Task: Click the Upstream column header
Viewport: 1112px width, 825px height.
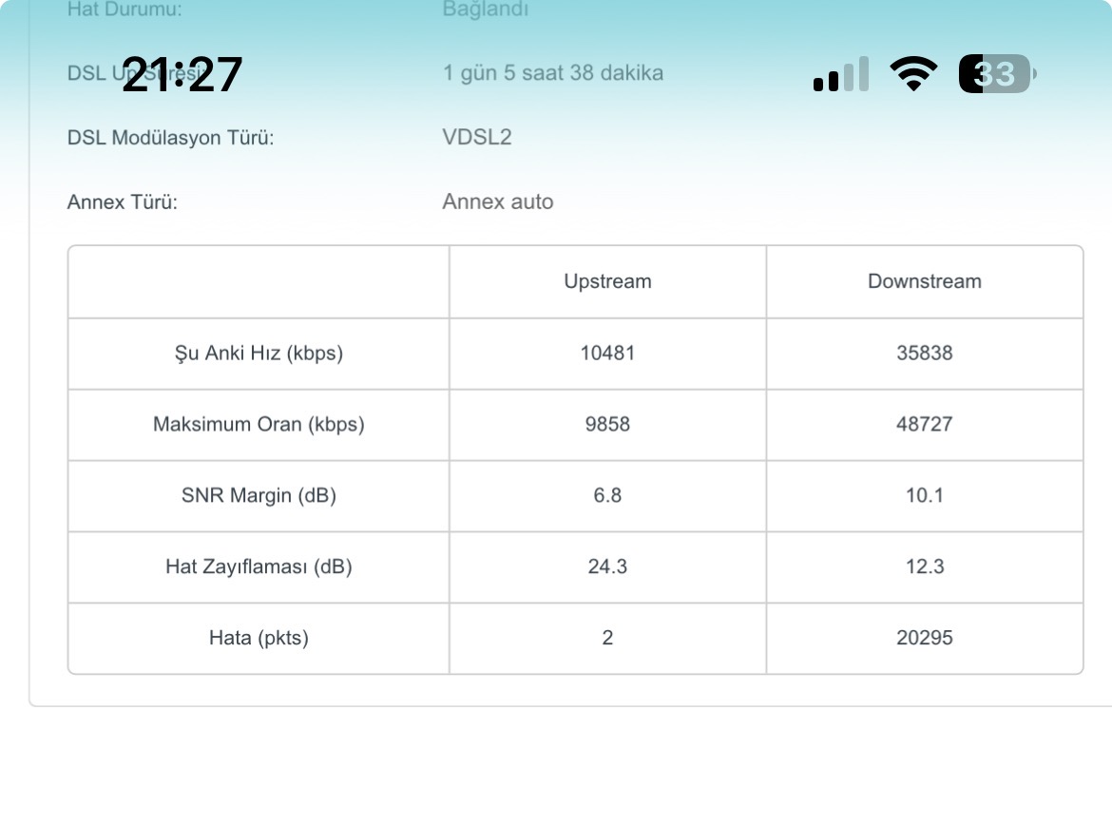Action: (607, 281)
